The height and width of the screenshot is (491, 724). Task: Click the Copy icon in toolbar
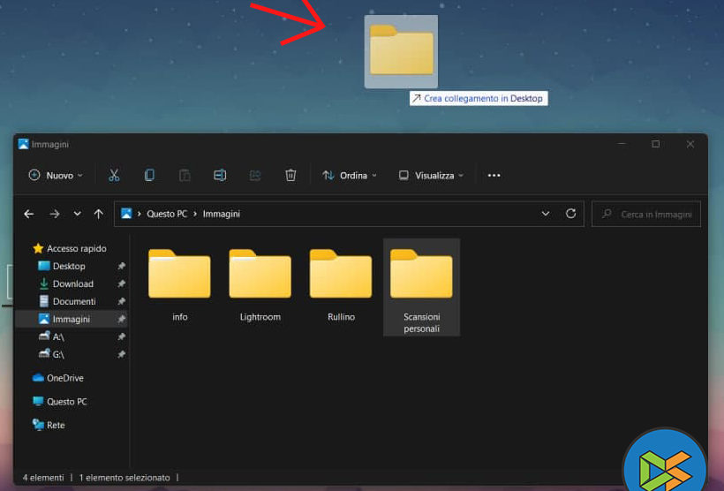149,176
